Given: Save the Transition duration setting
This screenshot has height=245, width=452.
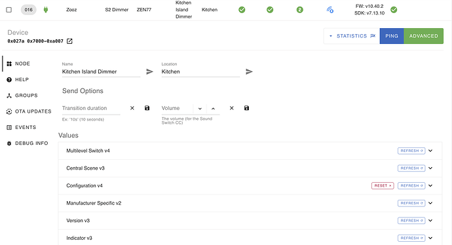Looking at the screenshot, I should coord(147,108).
